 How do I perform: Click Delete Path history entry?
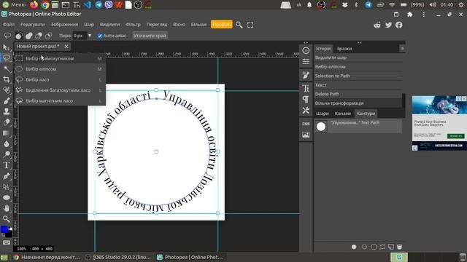[x=358, y=94]
